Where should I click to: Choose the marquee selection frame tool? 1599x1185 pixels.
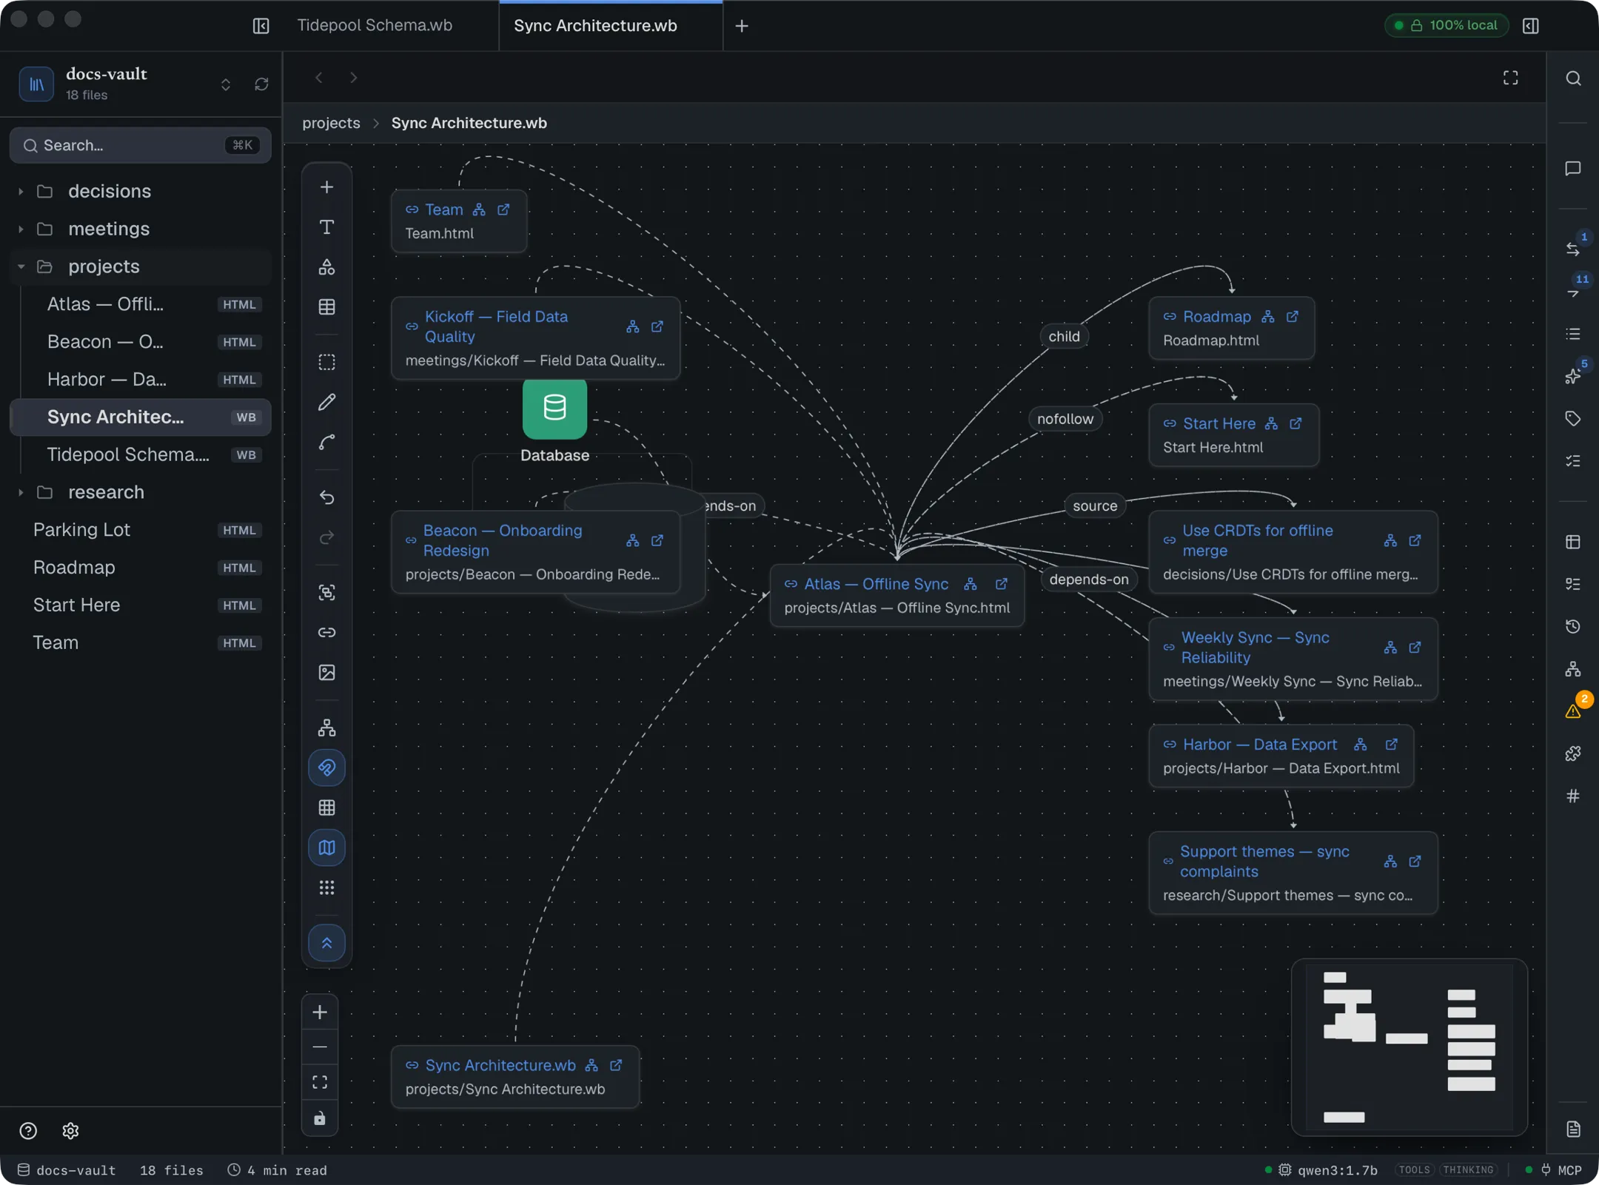(326, 362)
